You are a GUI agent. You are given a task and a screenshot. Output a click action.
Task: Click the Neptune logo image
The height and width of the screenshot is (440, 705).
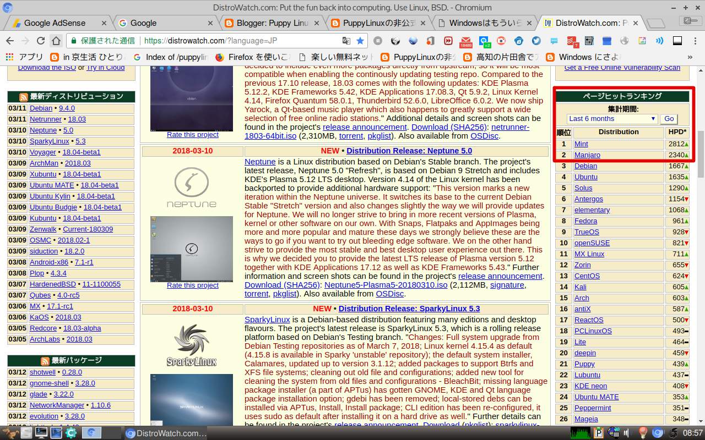tap(192, 188)
